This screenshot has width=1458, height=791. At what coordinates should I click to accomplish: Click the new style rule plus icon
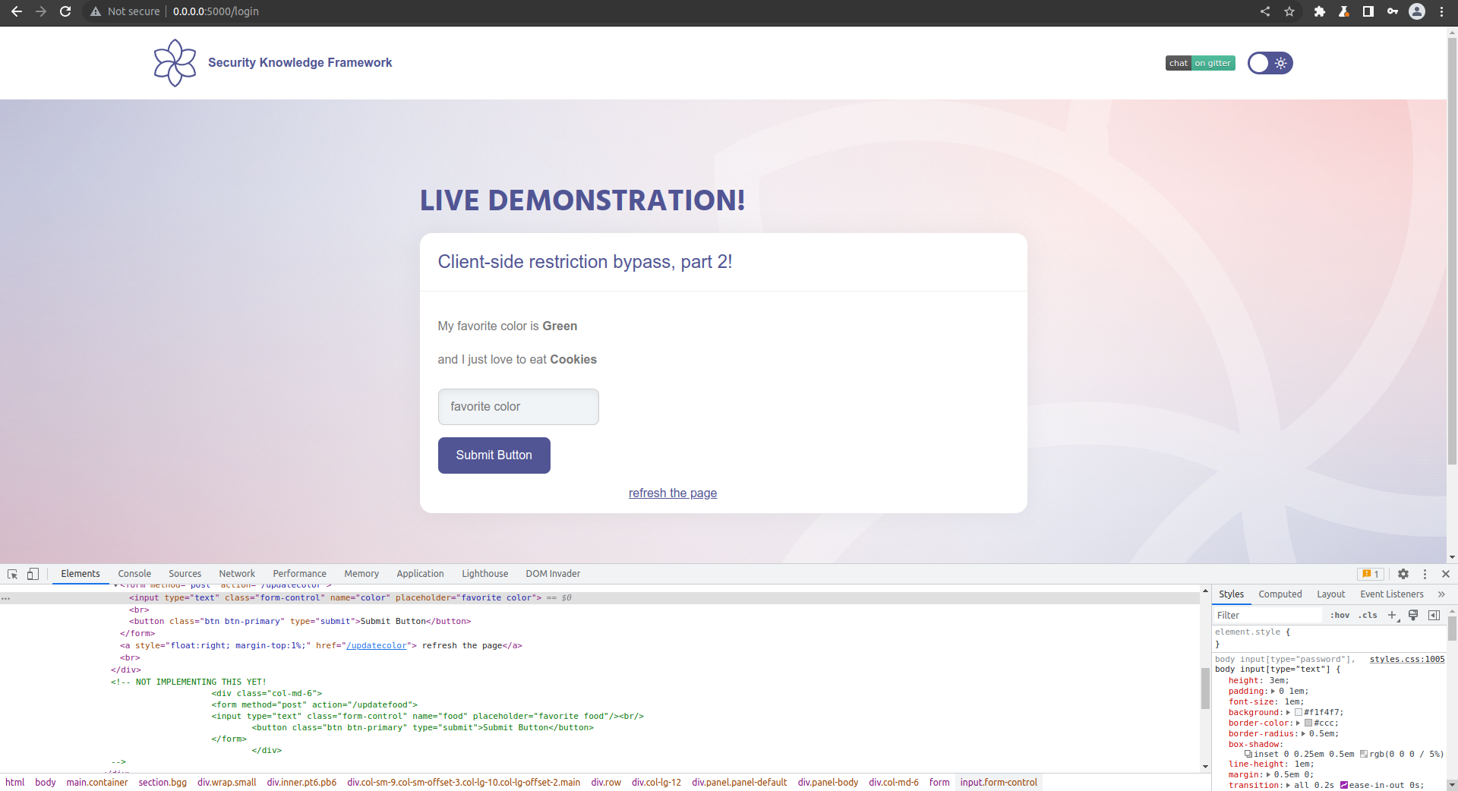coord(1393,615)
